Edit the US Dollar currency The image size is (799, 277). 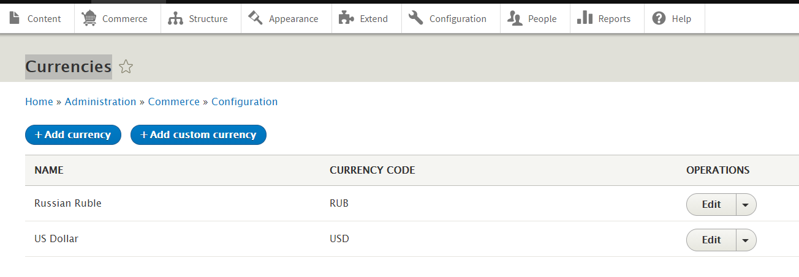711,240
